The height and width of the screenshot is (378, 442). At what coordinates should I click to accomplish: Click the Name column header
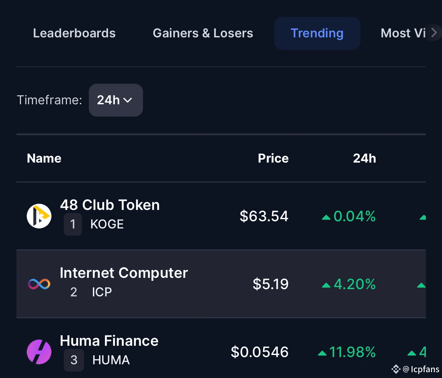point(44,158)
